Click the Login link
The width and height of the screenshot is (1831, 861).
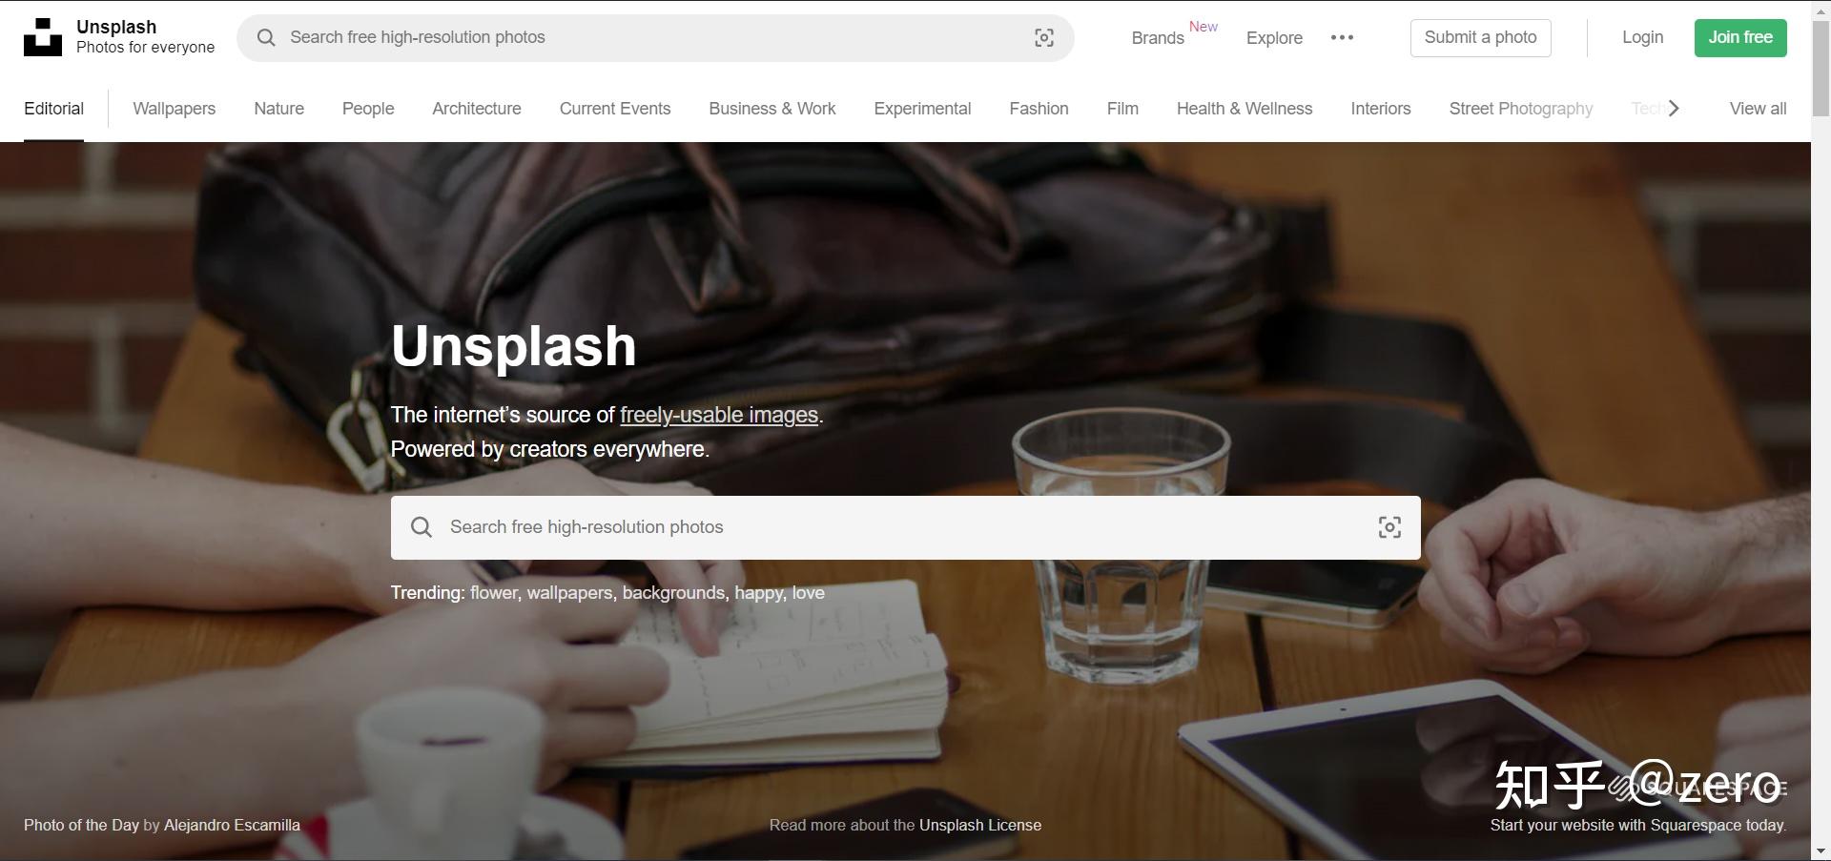1642,37
